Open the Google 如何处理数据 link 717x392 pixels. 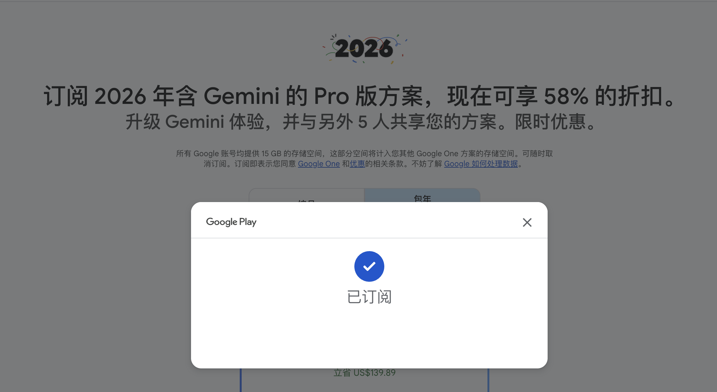[x=481, y=164]
